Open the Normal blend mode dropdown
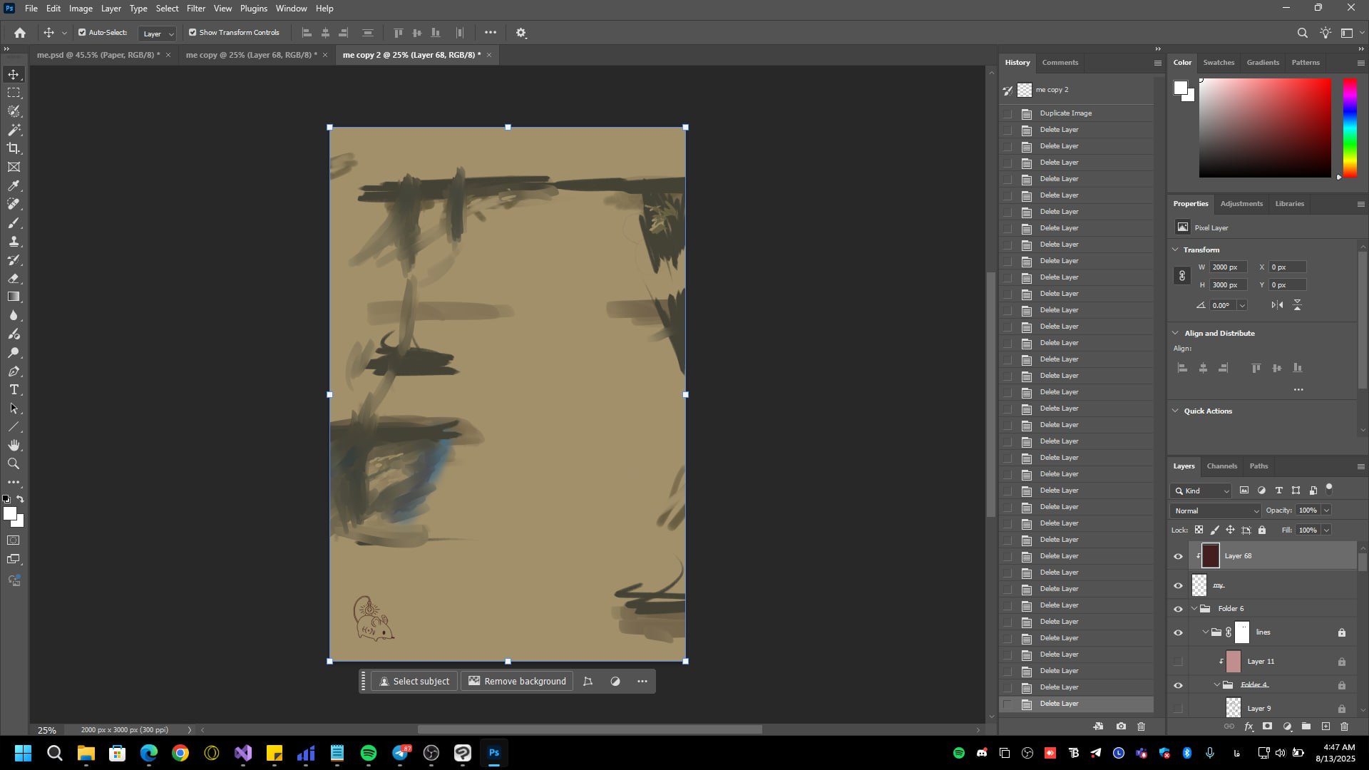 pyautogui.click(x=1216, y=510)
